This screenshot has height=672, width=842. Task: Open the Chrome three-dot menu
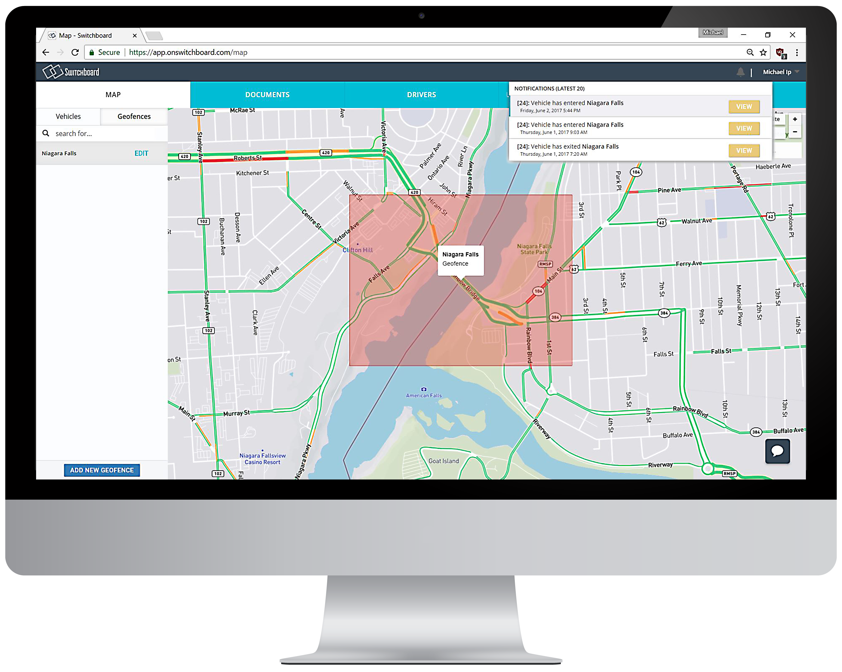pyautogui.click(x=797, y=52)
